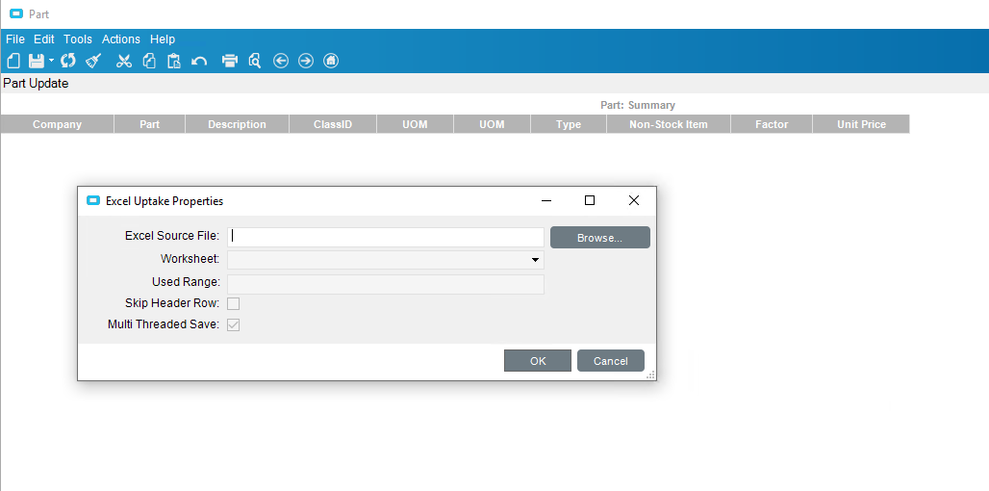The height and width of the screenshot is (491, 989).
Task: Click the Print Preview magnifier icon
Action: 255,61
